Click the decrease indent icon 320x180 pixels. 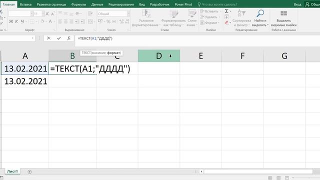point(77,21)
